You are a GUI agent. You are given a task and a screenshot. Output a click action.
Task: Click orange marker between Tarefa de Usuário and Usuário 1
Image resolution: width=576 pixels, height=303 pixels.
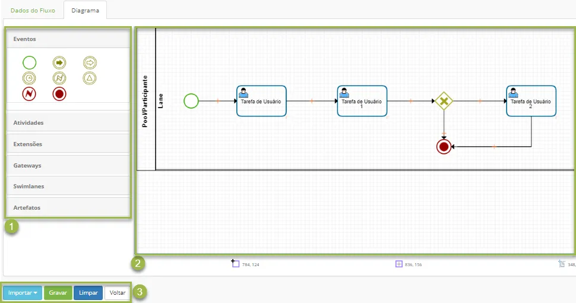[x=312, y=101]
